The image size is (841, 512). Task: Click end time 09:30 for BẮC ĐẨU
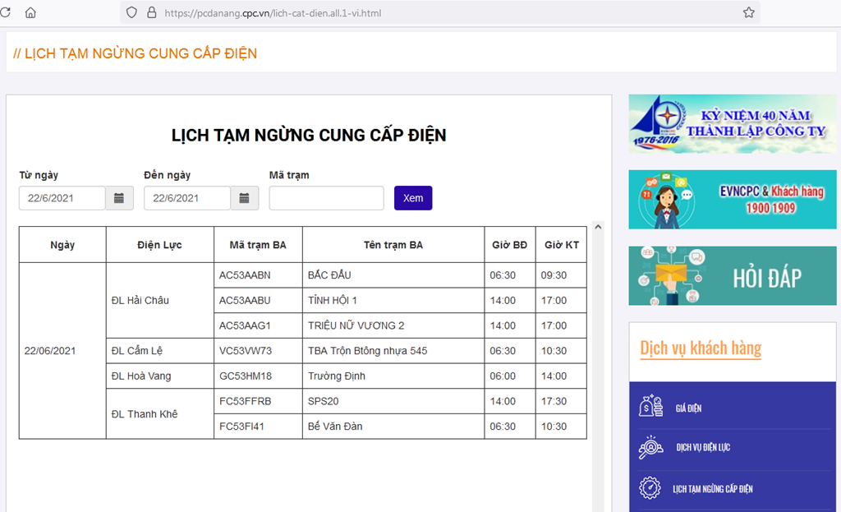[x=562, y=274]
